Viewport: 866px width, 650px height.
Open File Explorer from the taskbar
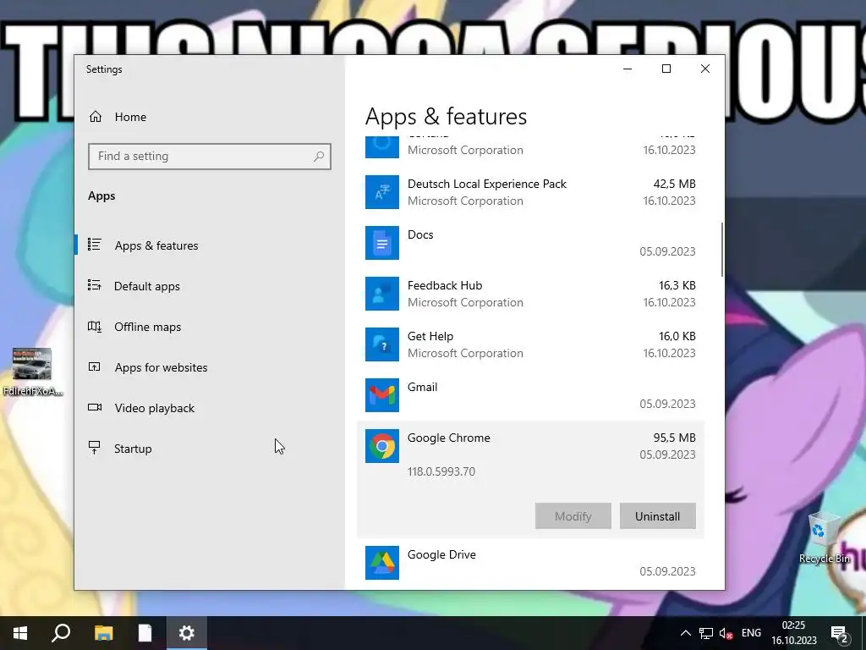[x=103, y=633]
